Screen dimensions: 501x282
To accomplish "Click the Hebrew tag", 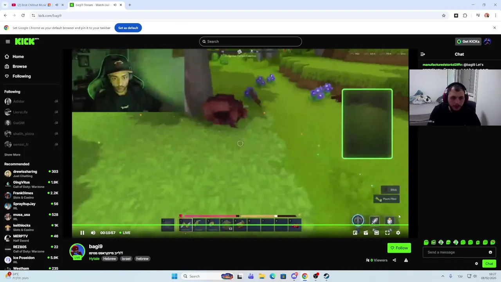I will [110, 258].
